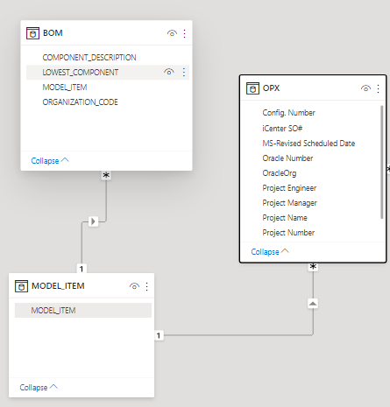
Task: Select OracleOrg field in OPX
Action: pyautogui.click(x=280, y=173)
